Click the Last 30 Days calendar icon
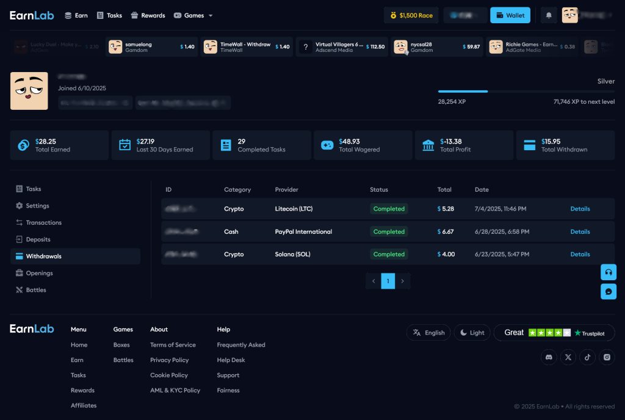 coord(125,145)
